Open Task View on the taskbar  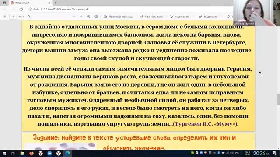(x=13, y=153)
